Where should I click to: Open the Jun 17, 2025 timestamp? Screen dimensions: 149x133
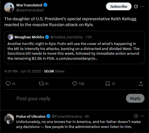tap(31, 71)
